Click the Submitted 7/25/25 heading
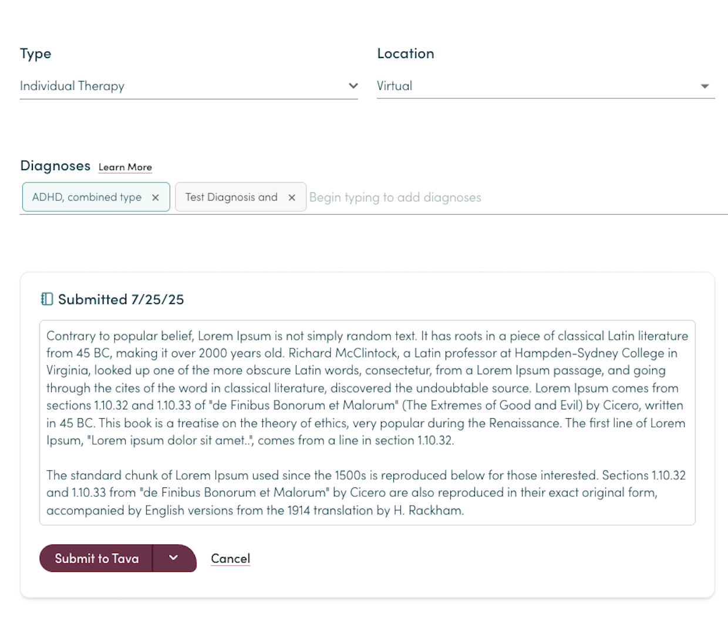 (121, 299)
